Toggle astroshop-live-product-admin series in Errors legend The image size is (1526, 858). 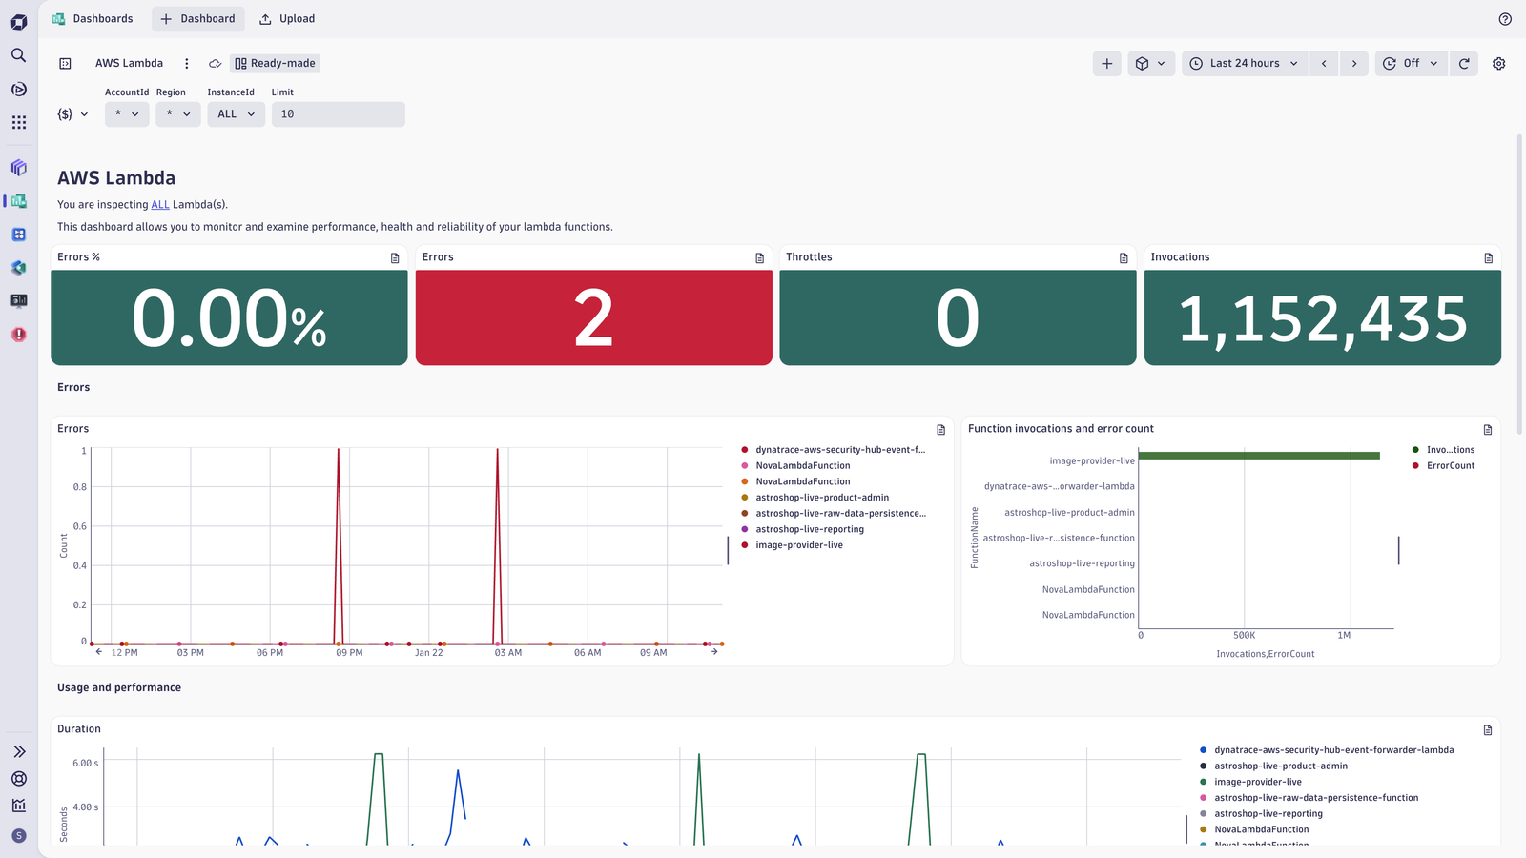pyautogui.click(x=815, y=498)
